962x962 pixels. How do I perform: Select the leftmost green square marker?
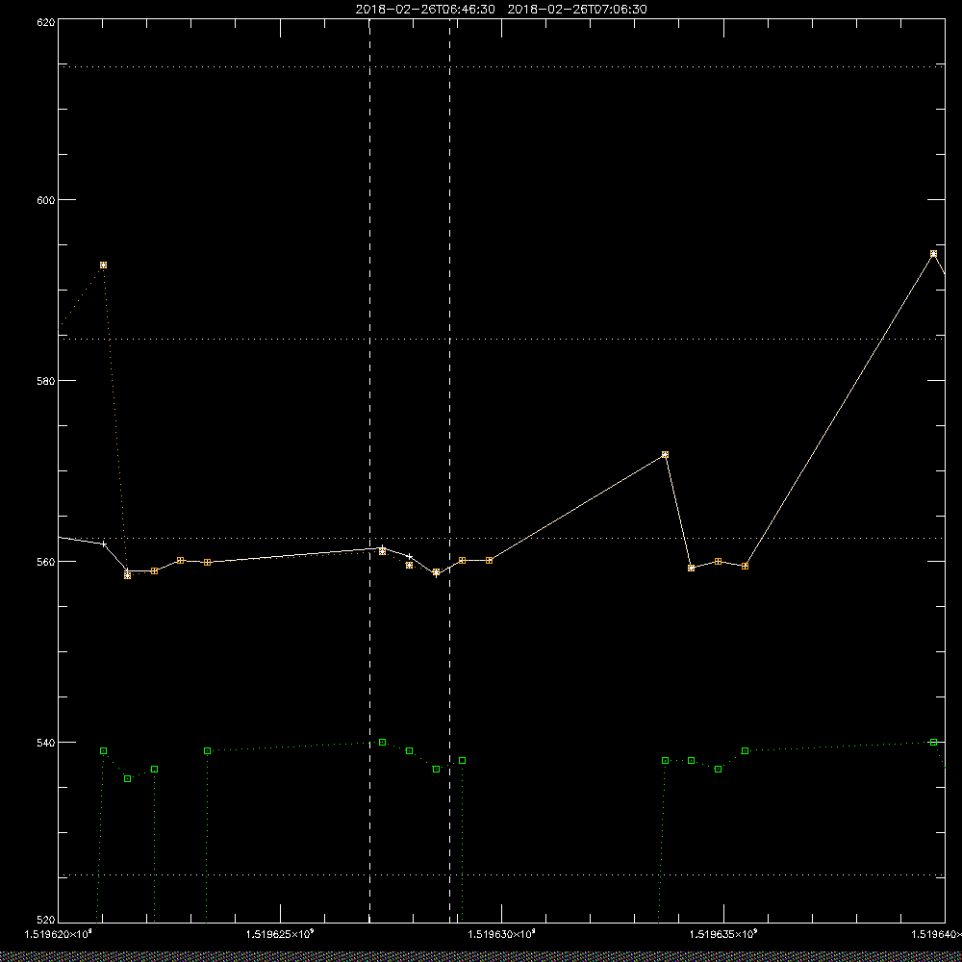pyautogui.click(x=104, y=751)
